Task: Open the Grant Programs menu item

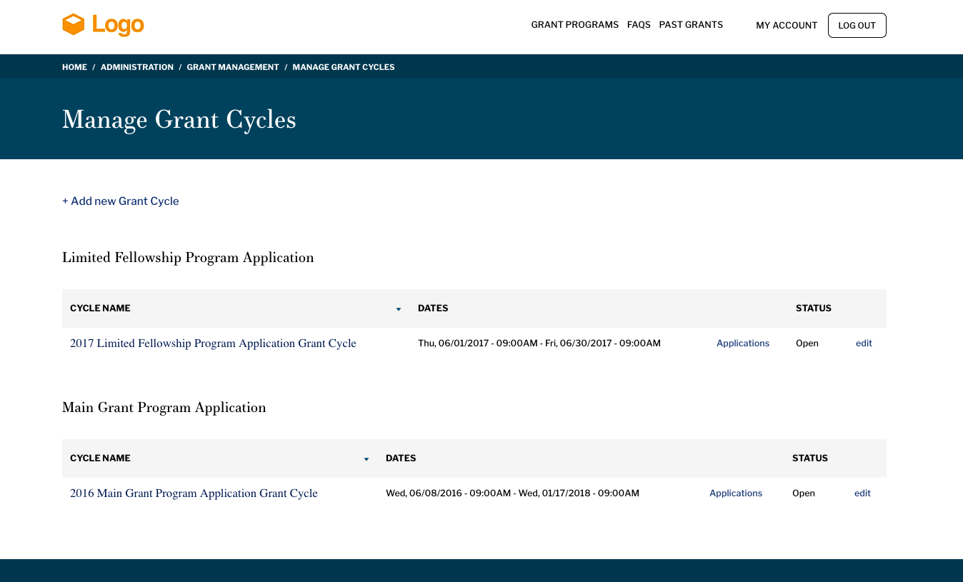Action: coord(574,25)
